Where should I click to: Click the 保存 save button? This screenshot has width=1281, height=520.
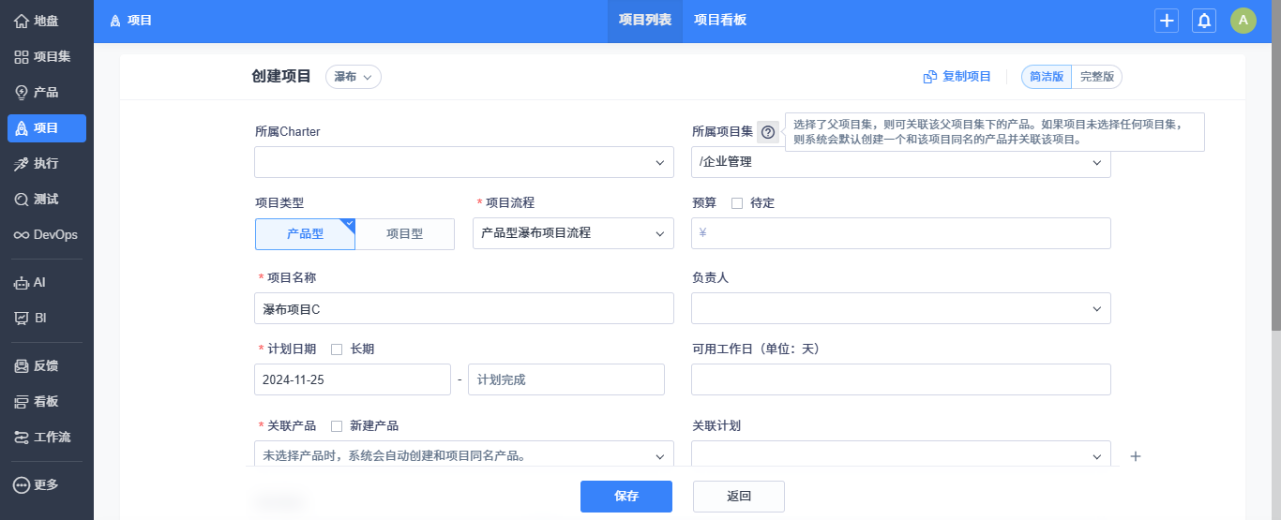(626, 497)
